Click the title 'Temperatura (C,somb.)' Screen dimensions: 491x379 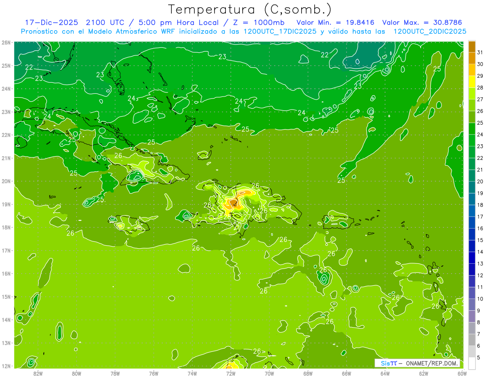click(250, 10)
